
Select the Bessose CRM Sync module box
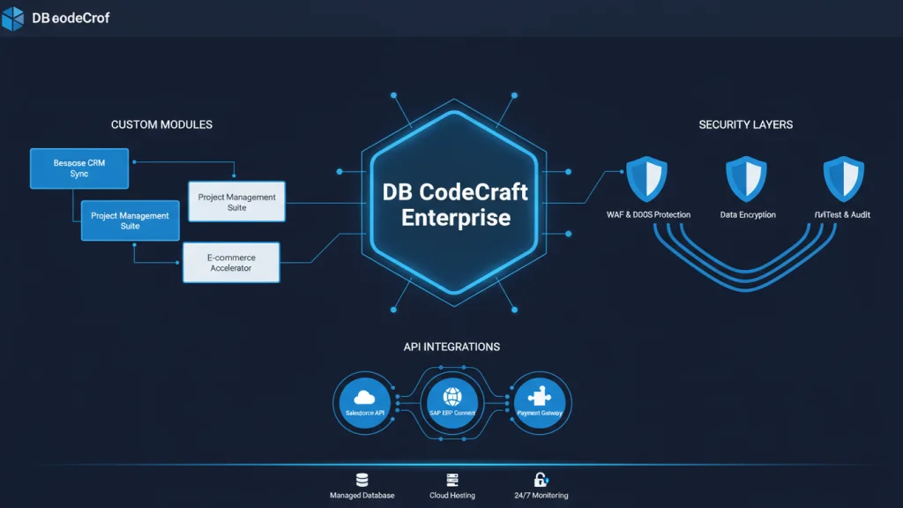(x=79, y=168)
